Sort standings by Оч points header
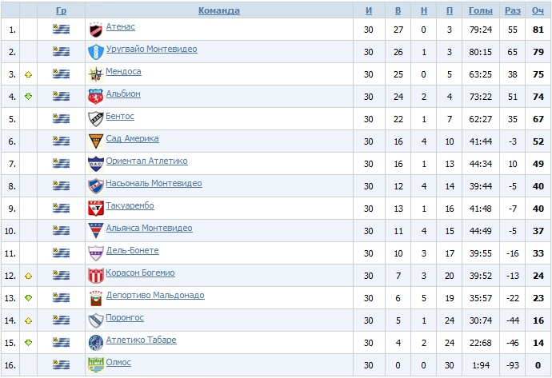Viewport: 552px width, 378px height. coord(538,10)
